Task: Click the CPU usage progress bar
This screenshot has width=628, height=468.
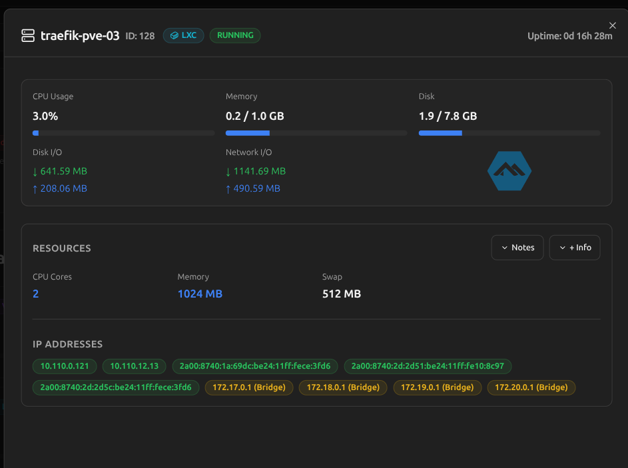Action: (x=123, y=133)
